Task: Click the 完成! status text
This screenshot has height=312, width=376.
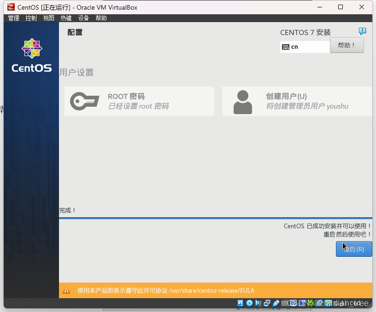Action: [68, 210]
